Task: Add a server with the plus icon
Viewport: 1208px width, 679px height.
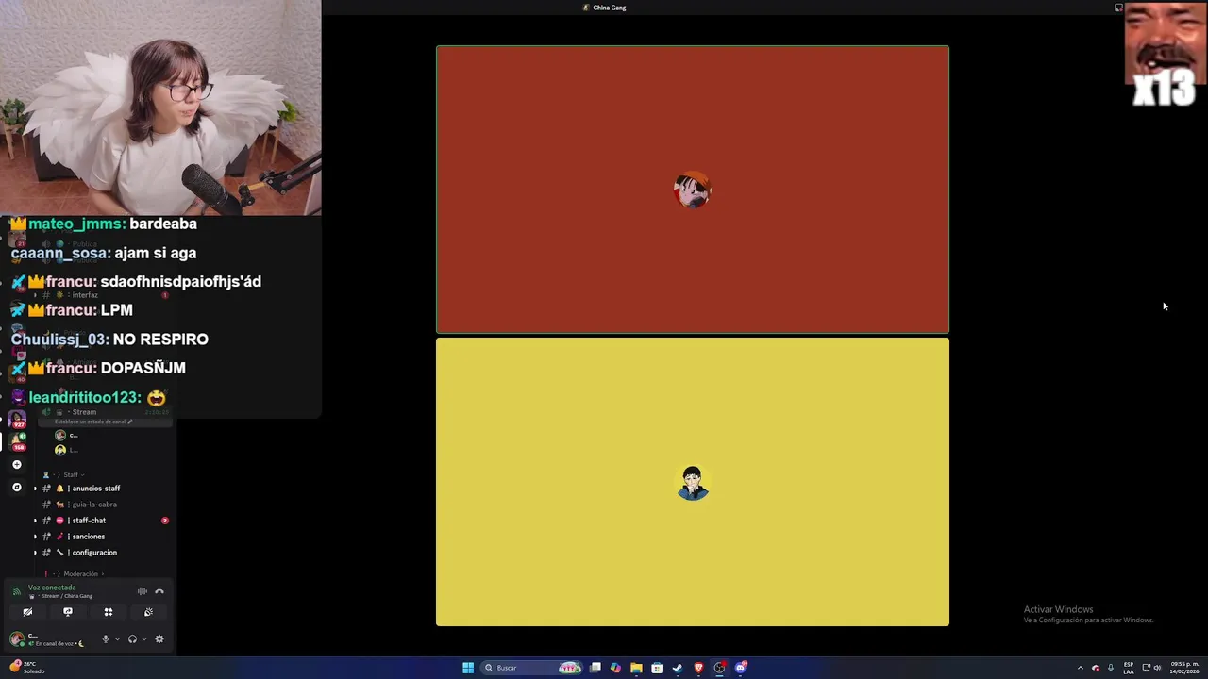Action: click(16, 465)
